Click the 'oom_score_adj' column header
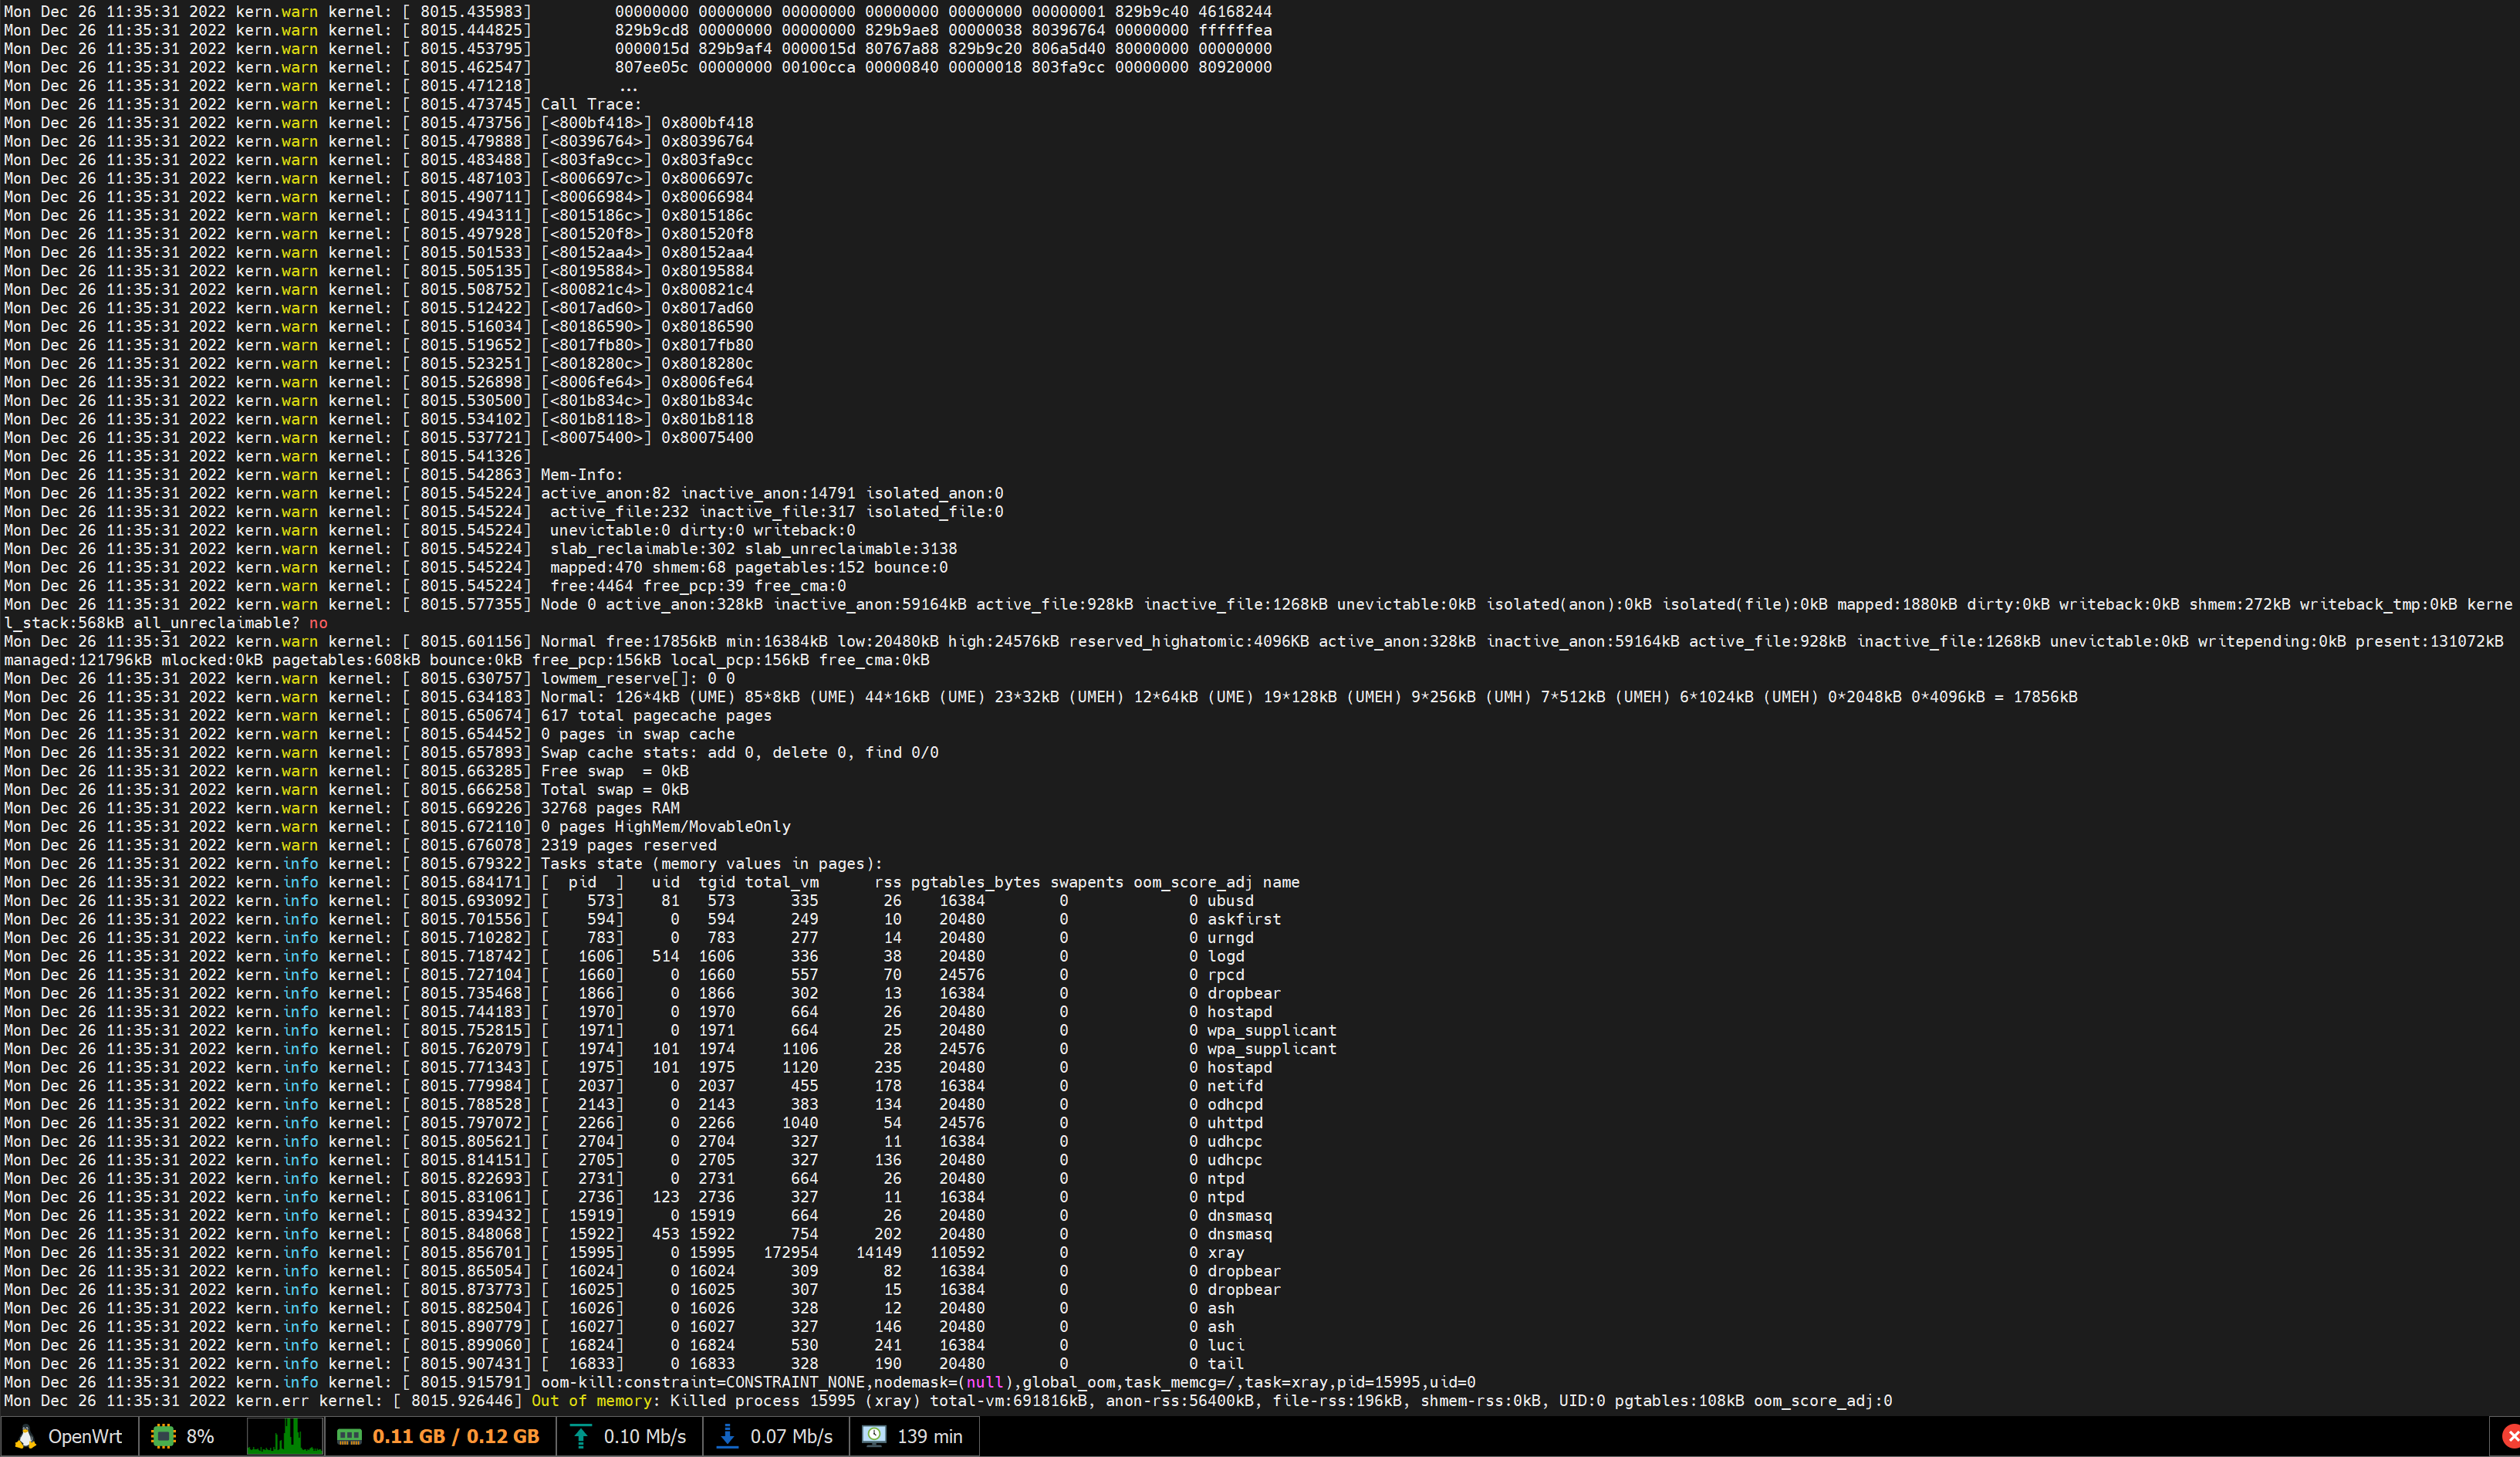This screenshot has height=1457, width=2520. (x=1193, y=882)
